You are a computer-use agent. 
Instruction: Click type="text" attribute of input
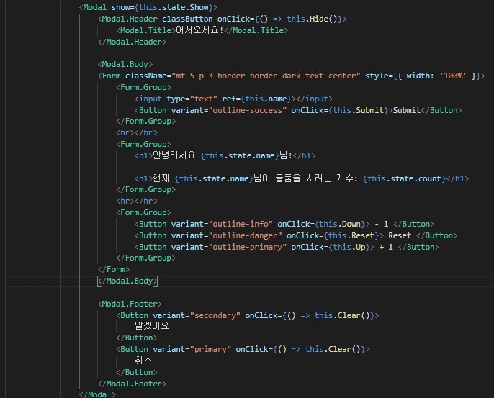(x=192, y=99)
